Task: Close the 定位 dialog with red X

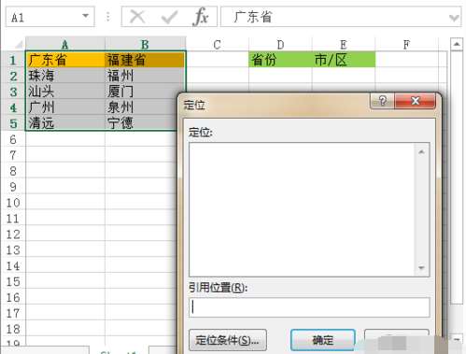Action: pos(415,101)
